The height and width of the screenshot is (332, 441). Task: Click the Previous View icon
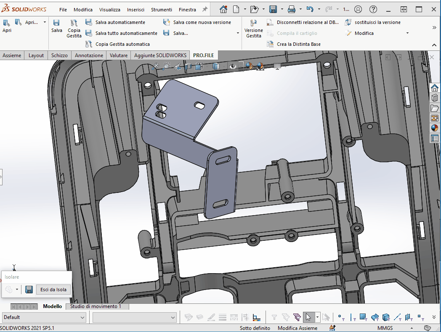pyautogui.click(x=178, y=66)
